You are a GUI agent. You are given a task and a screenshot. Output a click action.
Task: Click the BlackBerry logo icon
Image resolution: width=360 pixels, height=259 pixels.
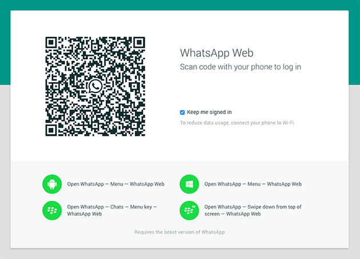[x=52, y=211]
